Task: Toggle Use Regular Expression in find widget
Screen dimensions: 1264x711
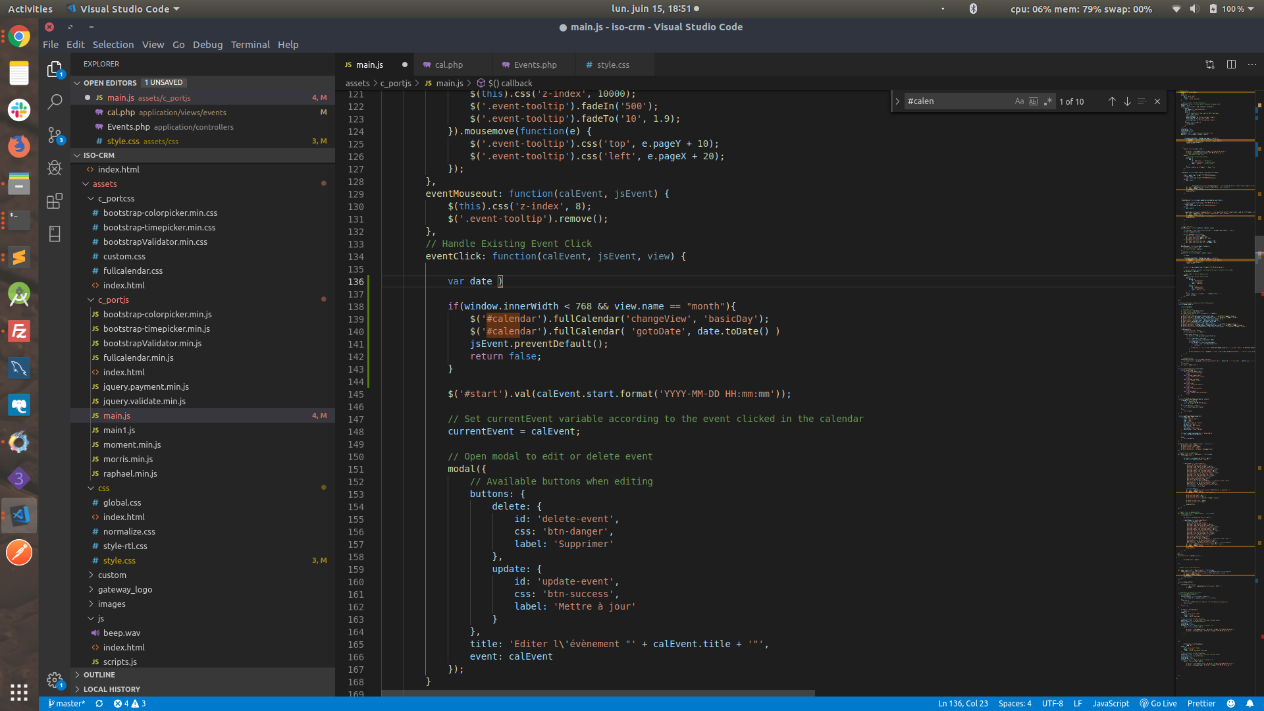Action: tap(1048, 101)
